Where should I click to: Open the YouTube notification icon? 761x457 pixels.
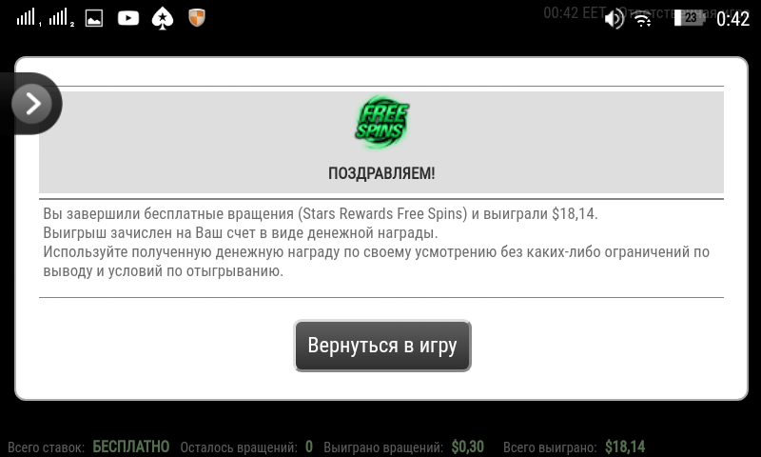[128, 18]
